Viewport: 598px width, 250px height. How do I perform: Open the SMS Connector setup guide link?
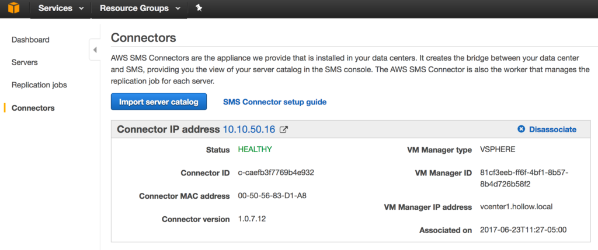coord(274,102)
